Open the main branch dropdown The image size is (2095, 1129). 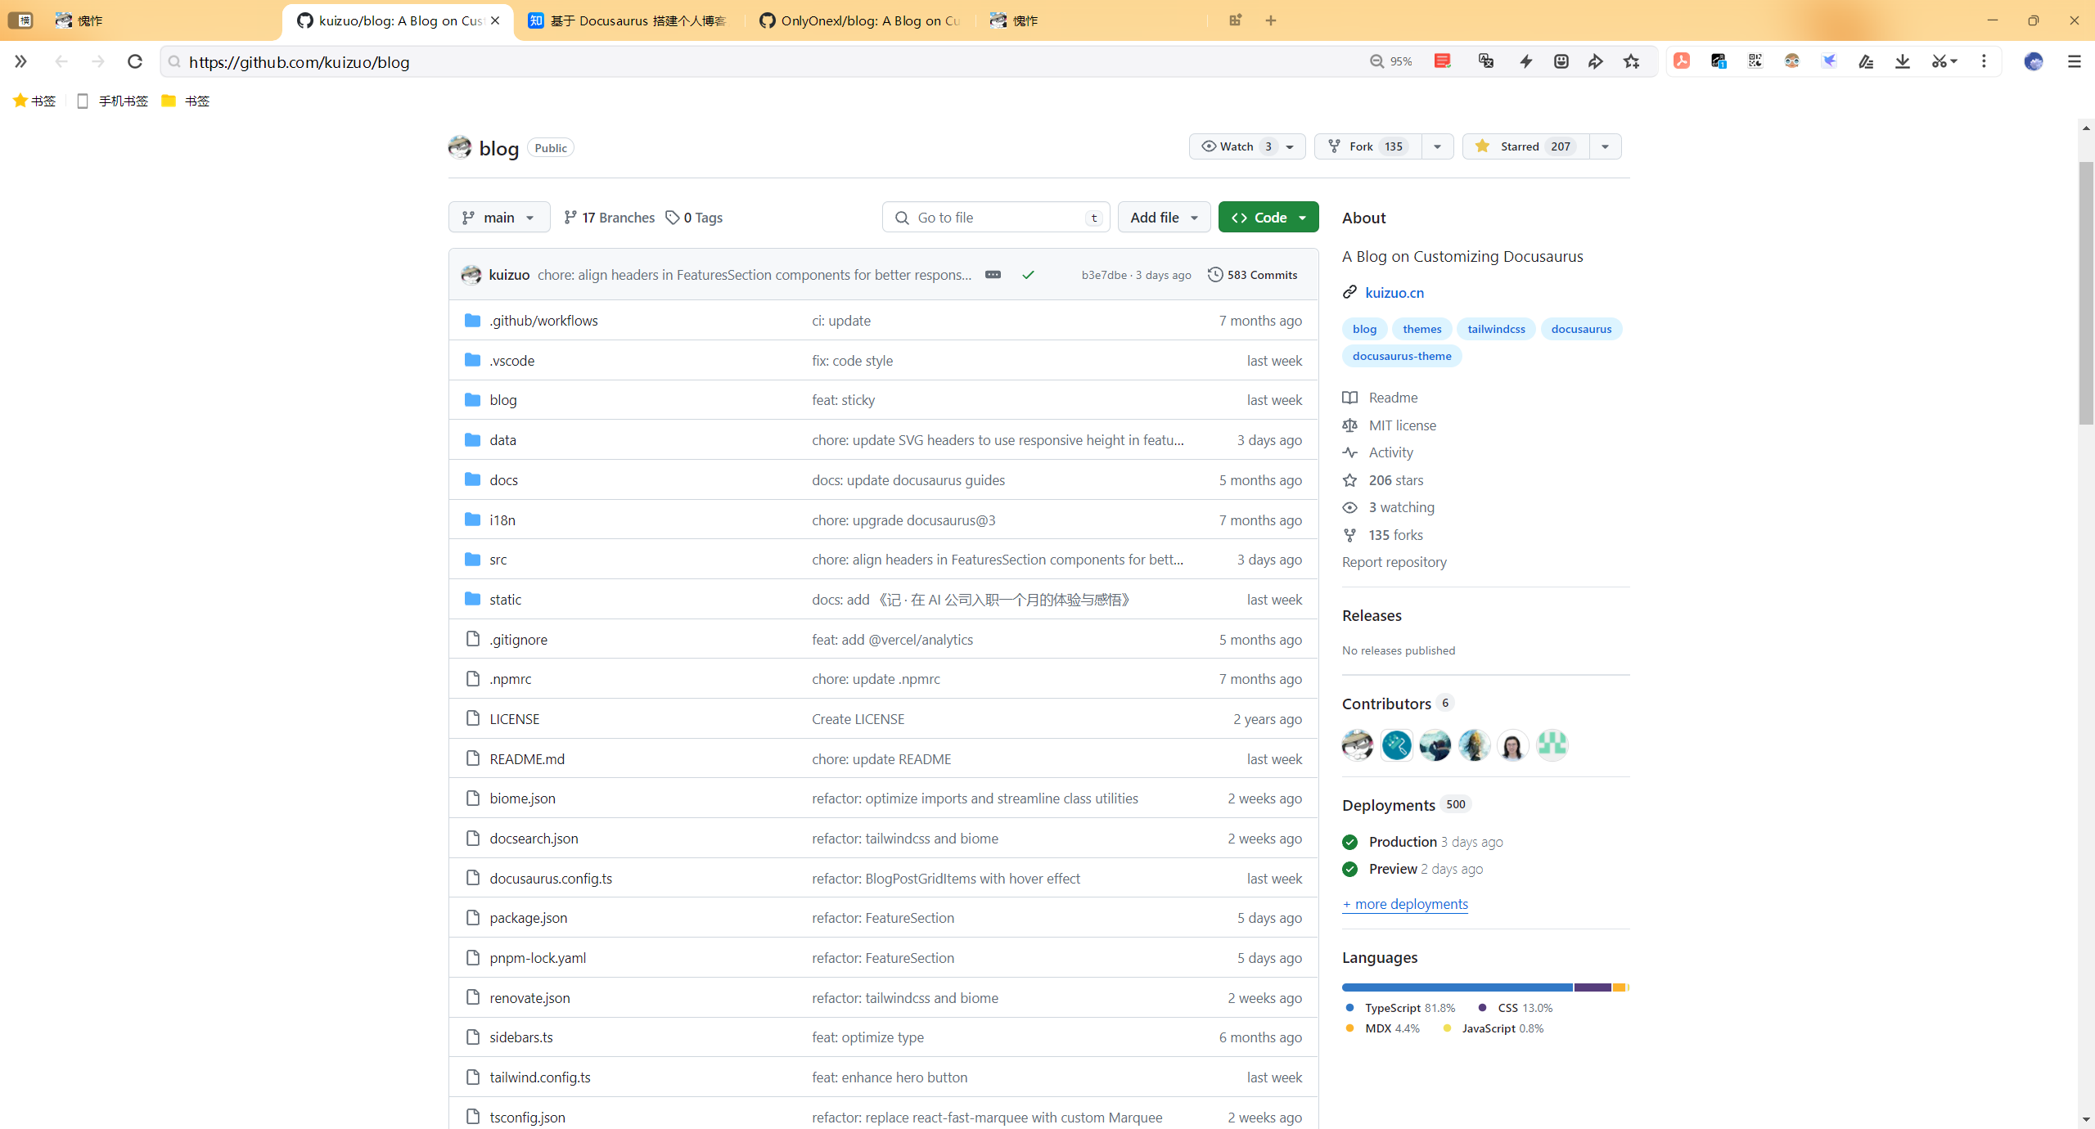coord(499,218)
